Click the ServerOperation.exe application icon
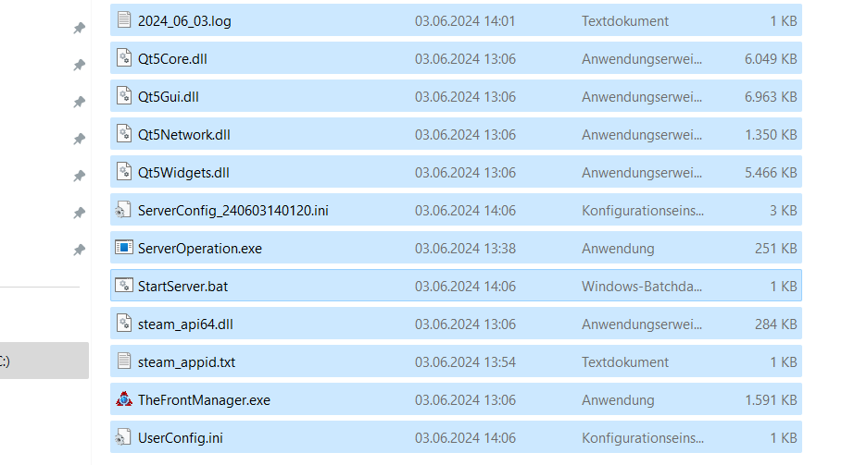 (124, 248)
